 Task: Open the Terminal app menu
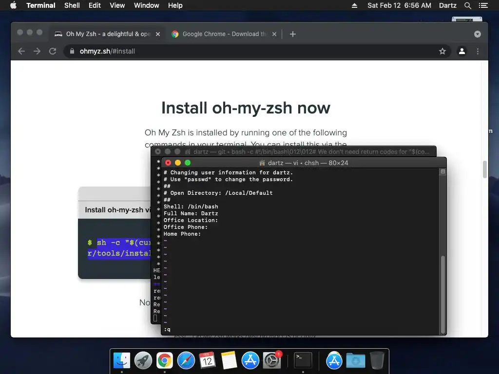41,5
